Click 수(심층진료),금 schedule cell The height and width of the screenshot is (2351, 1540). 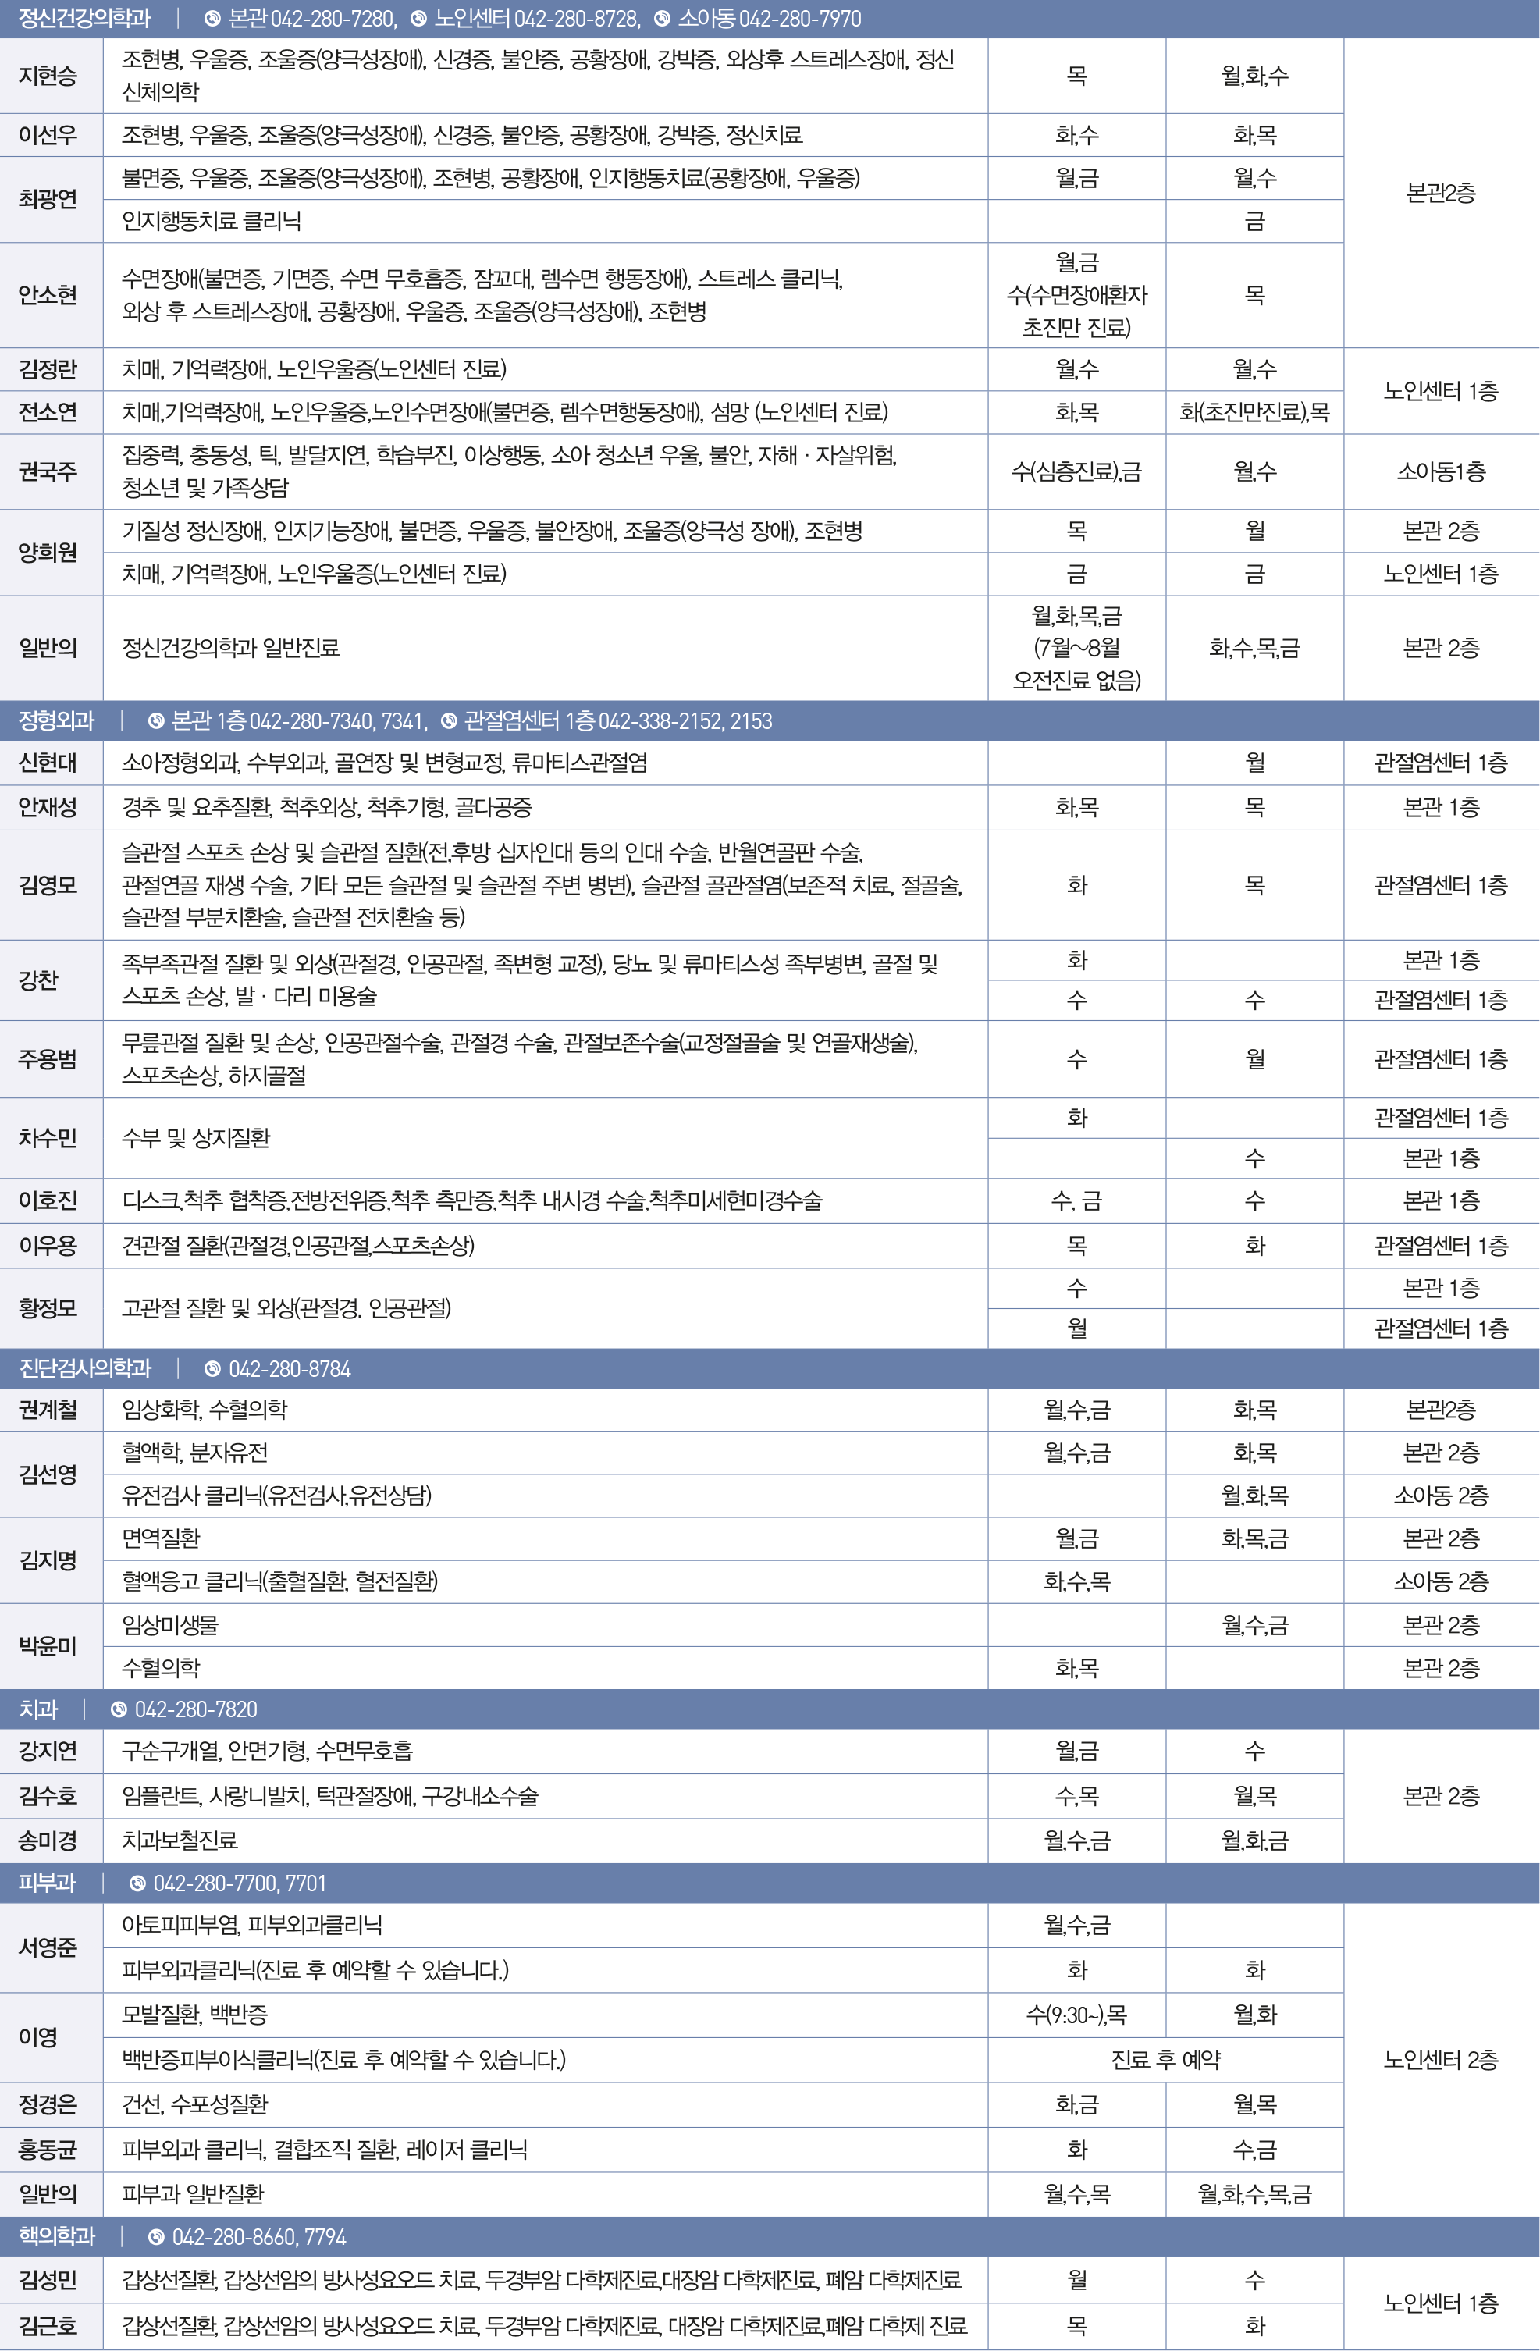pyautogui.click(x=1076, y=472)
